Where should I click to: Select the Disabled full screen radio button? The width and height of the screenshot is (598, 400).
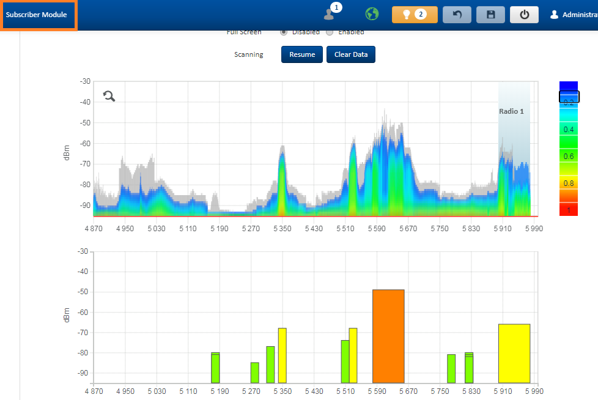click(x=284, y=32)
